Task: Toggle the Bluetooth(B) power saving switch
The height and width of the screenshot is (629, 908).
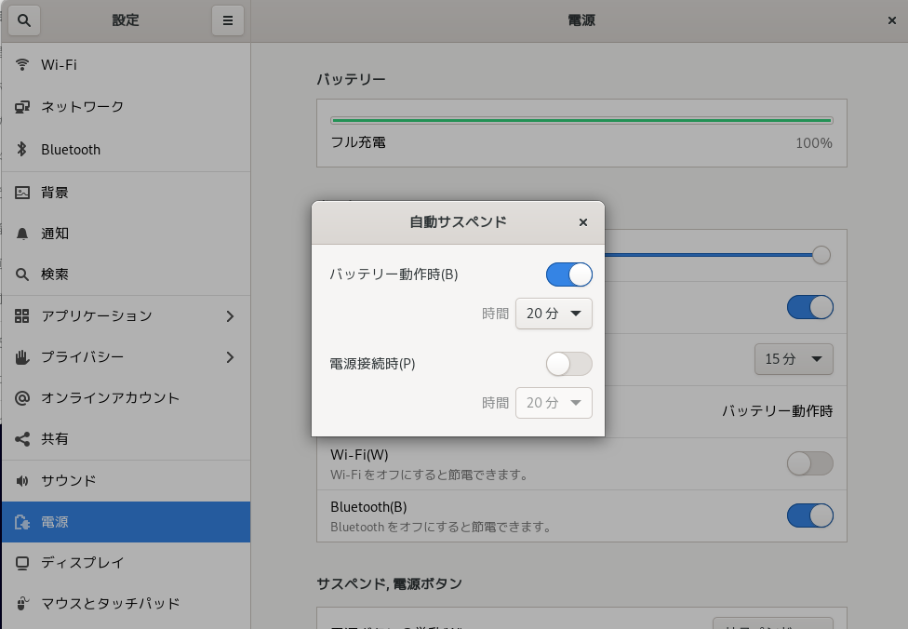Action: tap(810, 515)
